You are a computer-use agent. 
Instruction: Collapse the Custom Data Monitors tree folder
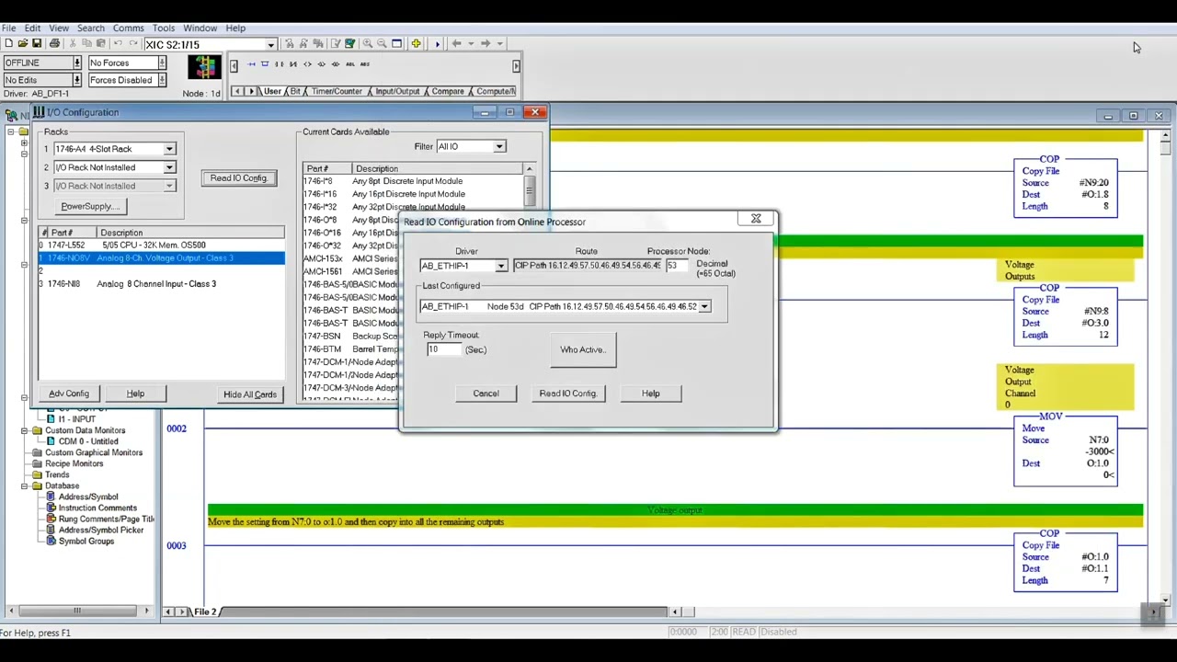[x=25, y=430]
